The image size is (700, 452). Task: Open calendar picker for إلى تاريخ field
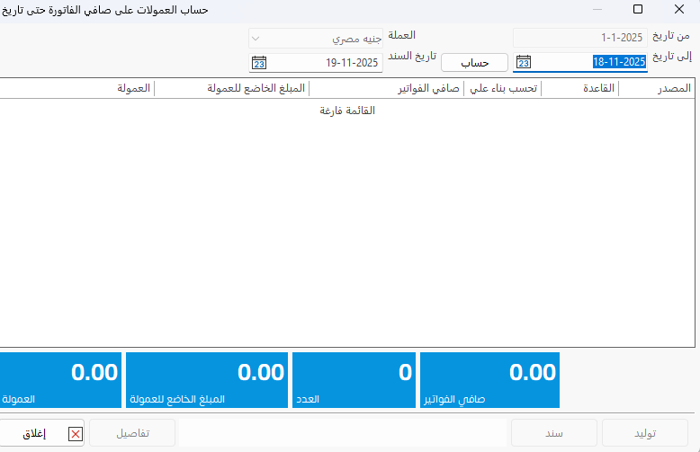524,62
